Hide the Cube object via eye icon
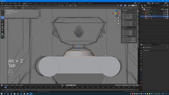169x95 pixels. 166,13
